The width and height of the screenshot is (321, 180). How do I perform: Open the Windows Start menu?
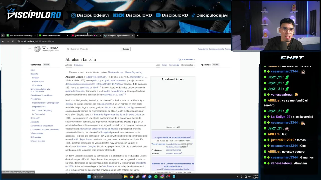coord(89,177)
